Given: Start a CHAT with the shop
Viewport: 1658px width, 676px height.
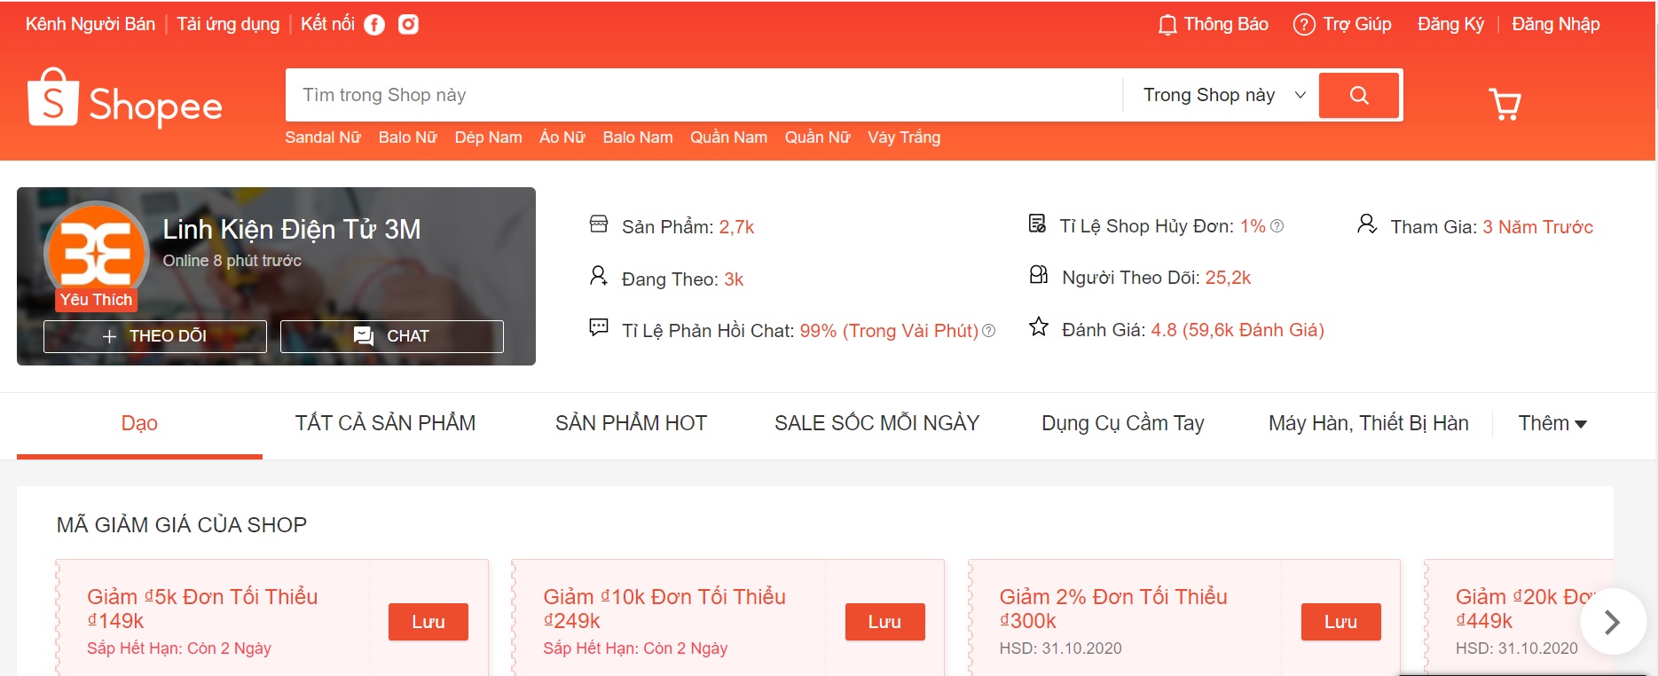Looking at the screenshot, I should tap(392, 336).
